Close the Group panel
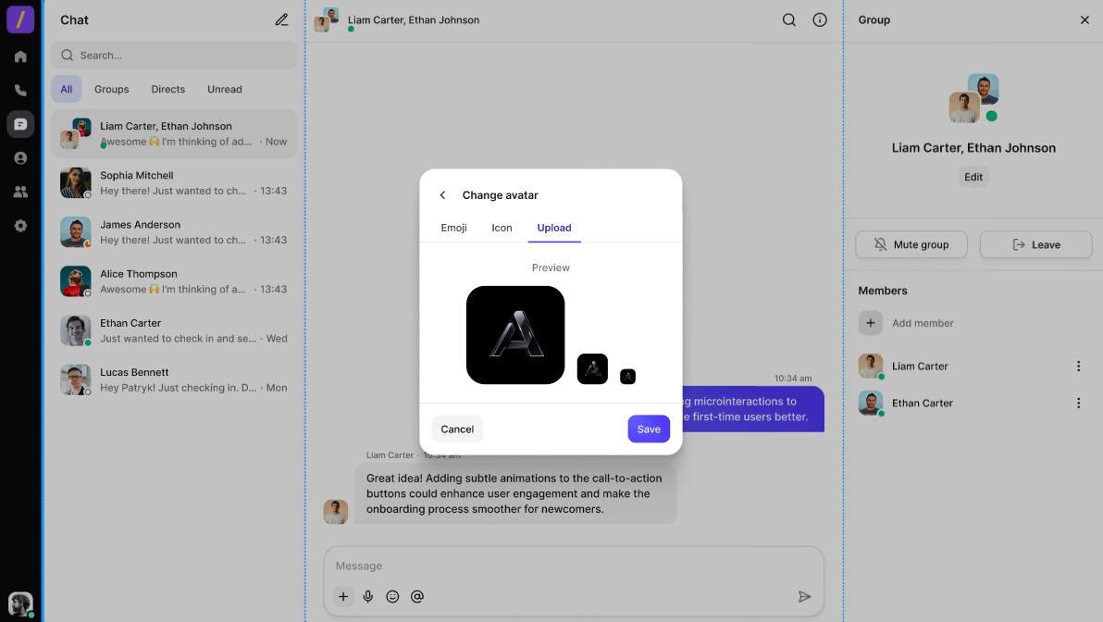Image resolution: width=1103 pixels, height=622 pixels. [x=1084, y=19]
